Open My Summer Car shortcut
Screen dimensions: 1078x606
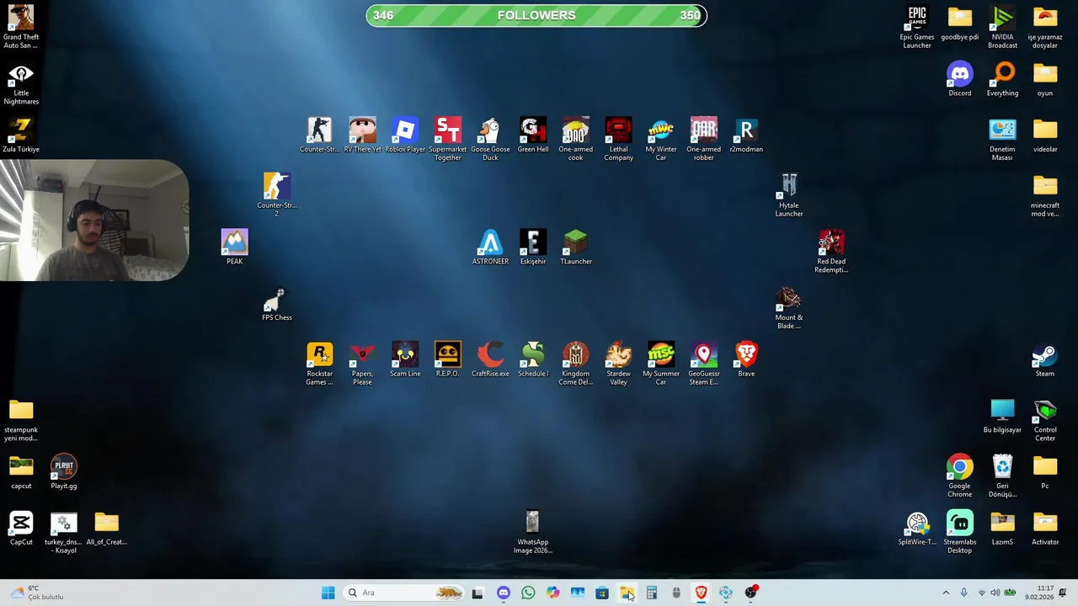[x=661, y=364]
